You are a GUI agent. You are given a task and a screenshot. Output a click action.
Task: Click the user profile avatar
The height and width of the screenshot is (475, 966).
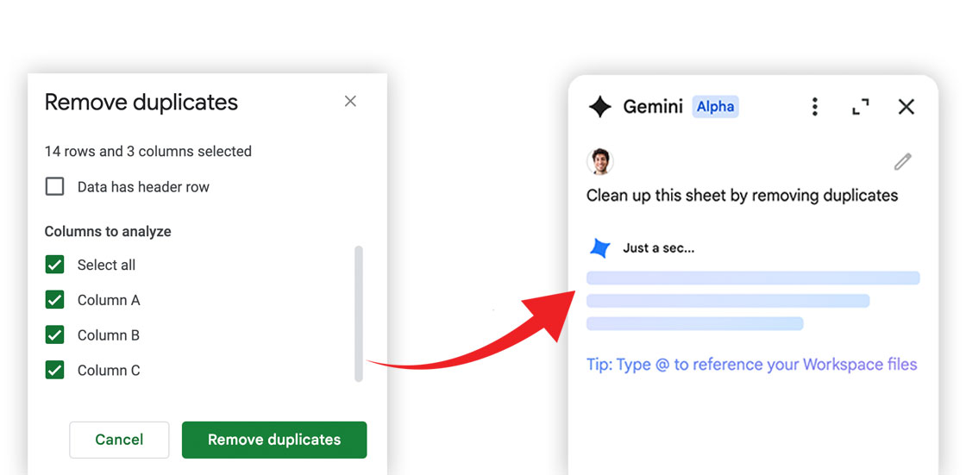[x=599, y=162]
